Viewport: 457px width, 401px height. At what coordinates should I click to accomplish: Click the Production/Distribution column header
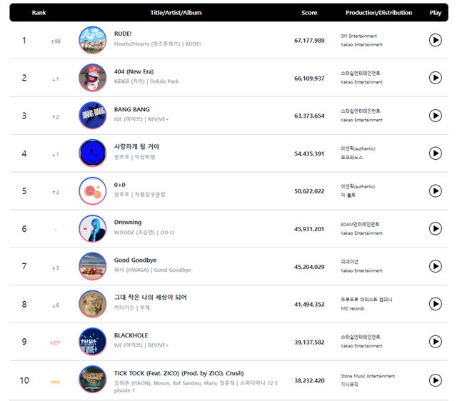[378, 13]
